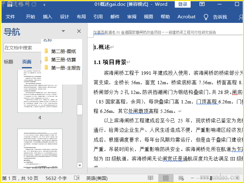This screenshot has height=183, width=244.
Task: Open the Ribbon Display Options icon
Action: coord(202,4)
